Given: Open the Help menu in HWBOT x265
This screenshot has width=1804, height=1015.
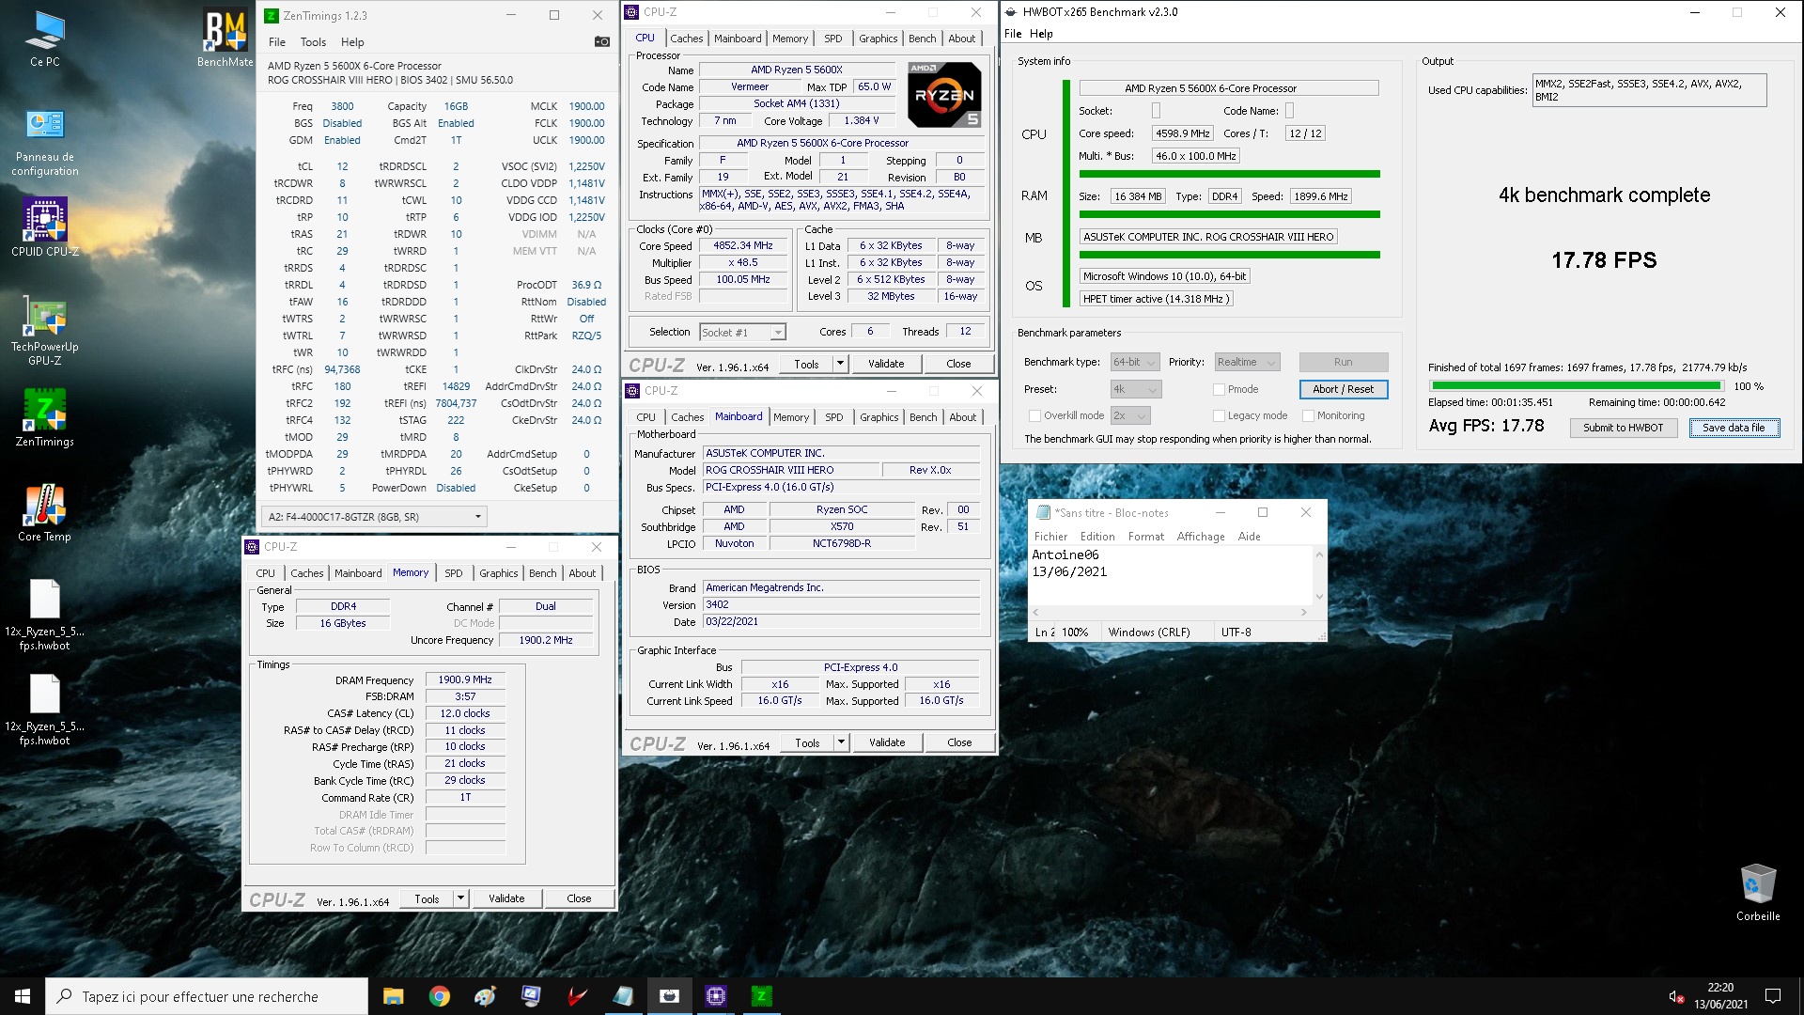Looking at the screenshot, I should coord(1041,34).
